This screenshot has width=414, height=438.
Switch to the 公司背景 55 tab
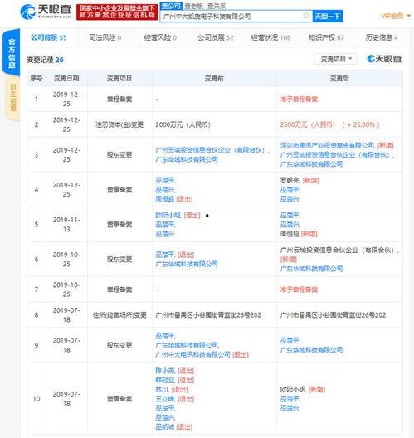tap(49, 37)
